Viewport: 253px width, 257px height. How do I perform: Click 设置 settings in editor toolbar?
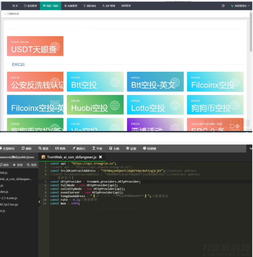131,149
